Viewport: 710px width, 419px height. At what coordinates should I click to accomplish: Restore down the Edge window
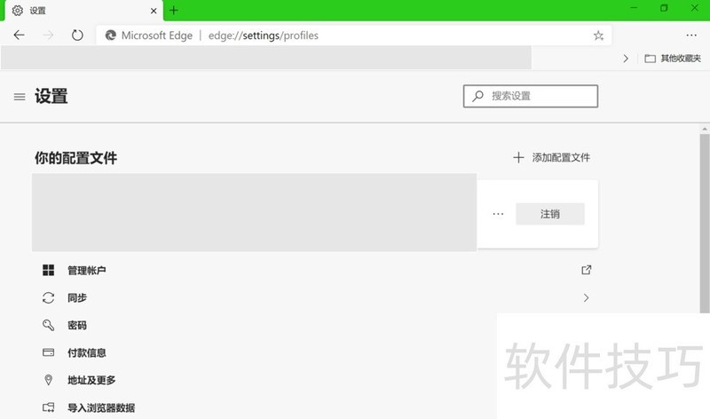pyautogui.click(x=664, y=8)
